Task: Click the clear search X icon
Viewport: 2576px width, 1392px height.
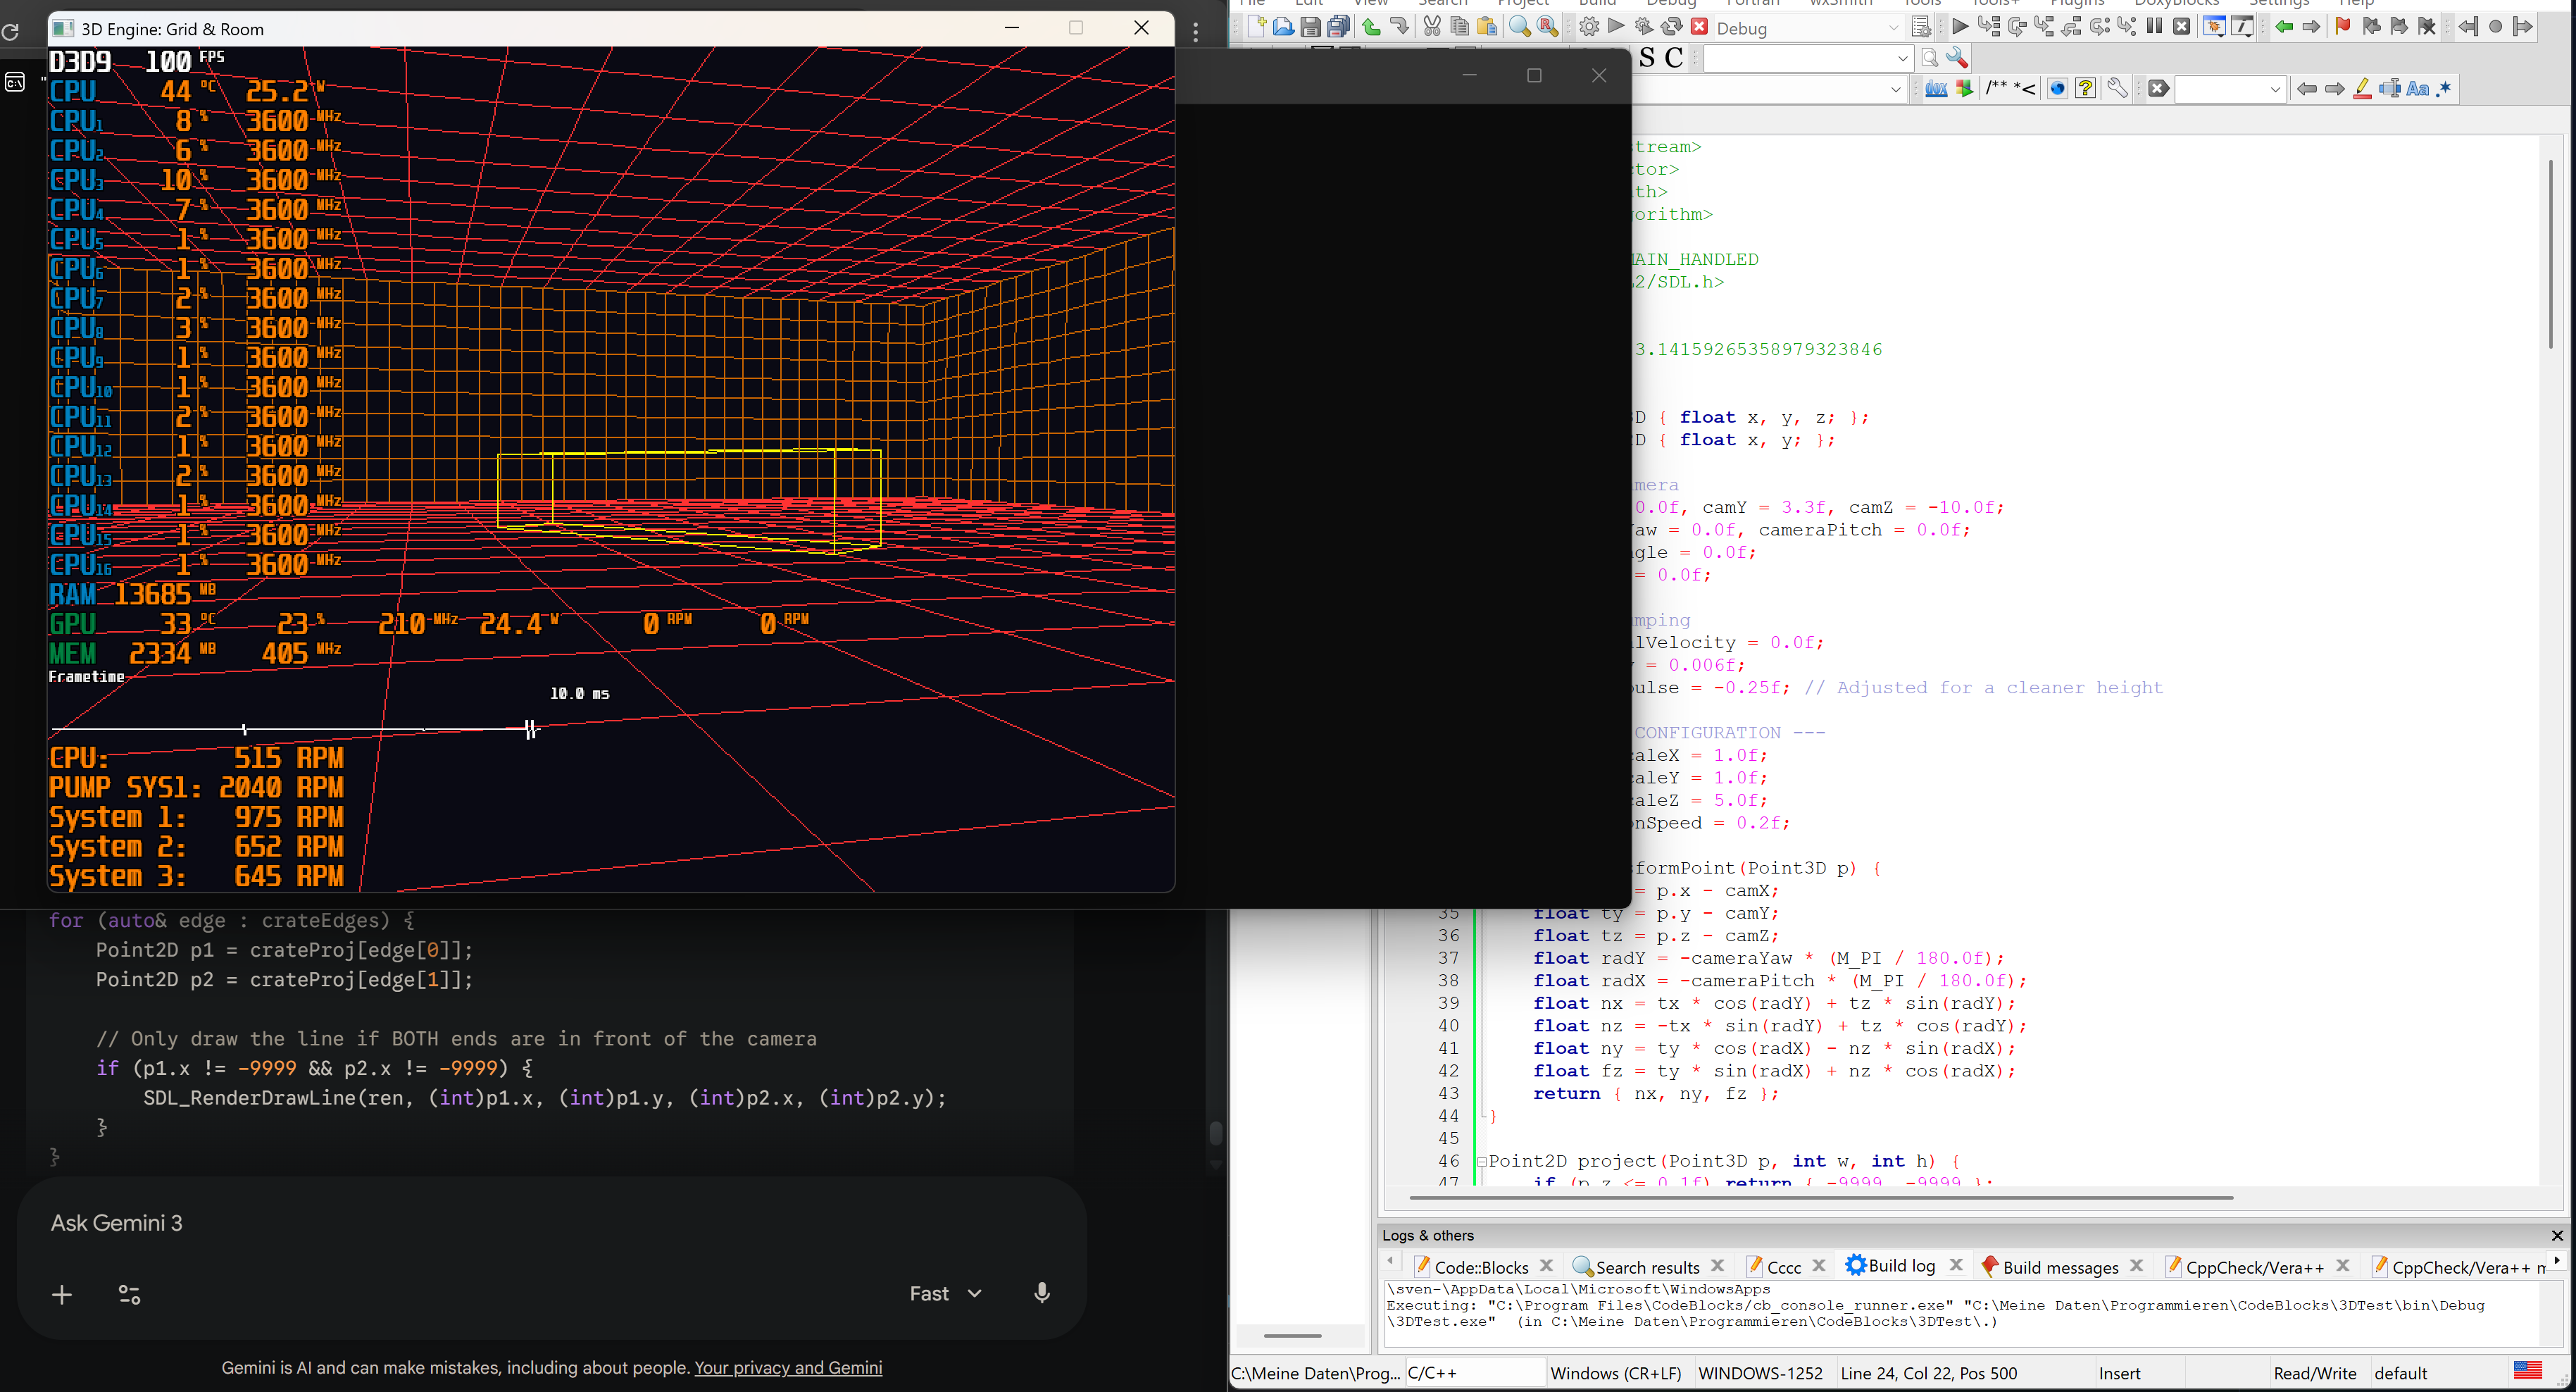Action: pos(2158,89)
